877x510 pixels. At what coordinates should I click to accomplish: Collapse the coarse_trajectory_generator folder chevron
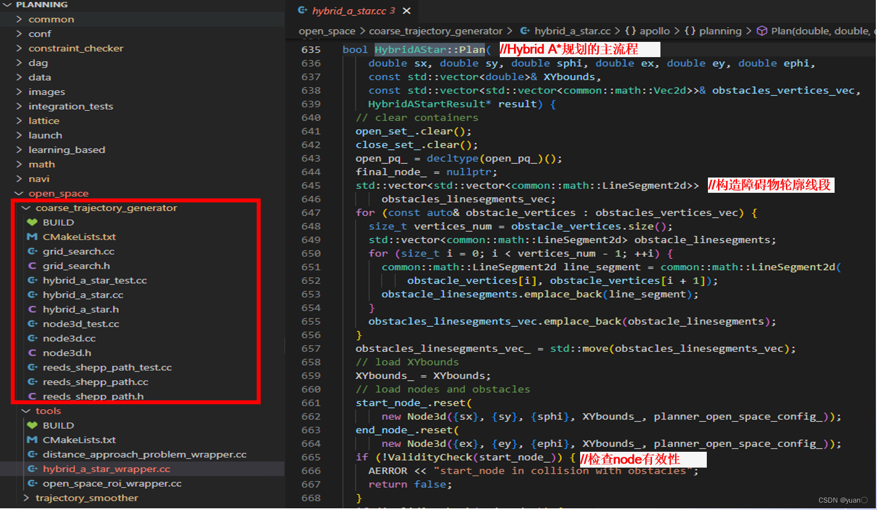point(26,208)
